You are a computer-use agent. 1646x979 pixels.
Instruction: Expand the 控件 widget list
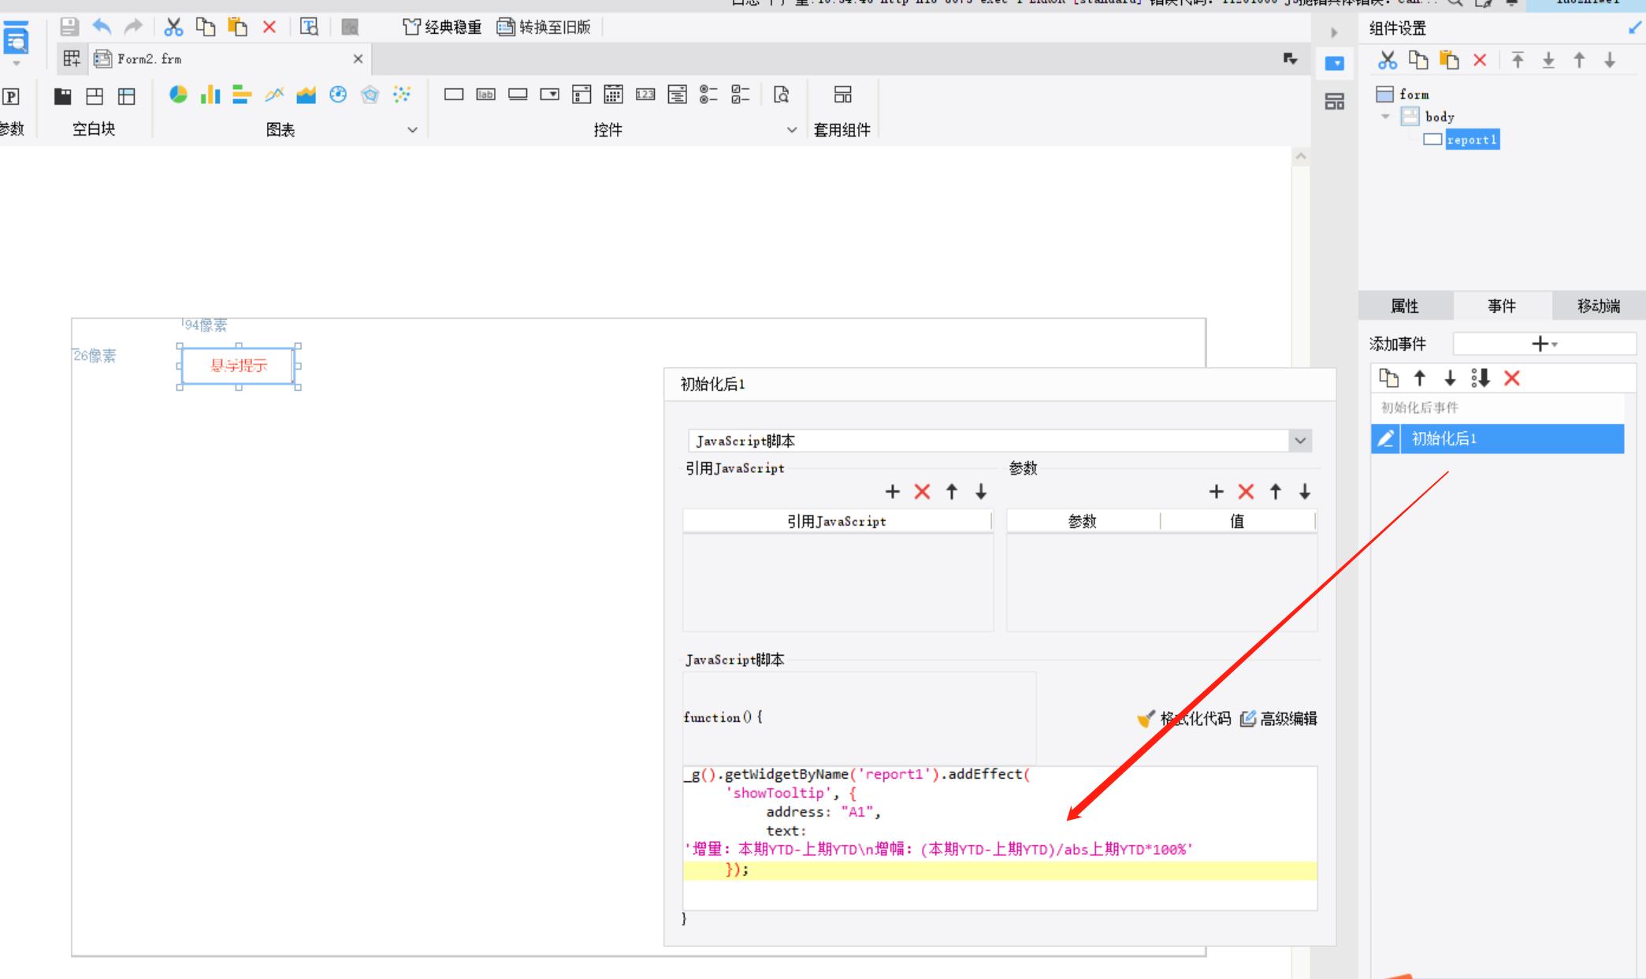coord(792,130)
